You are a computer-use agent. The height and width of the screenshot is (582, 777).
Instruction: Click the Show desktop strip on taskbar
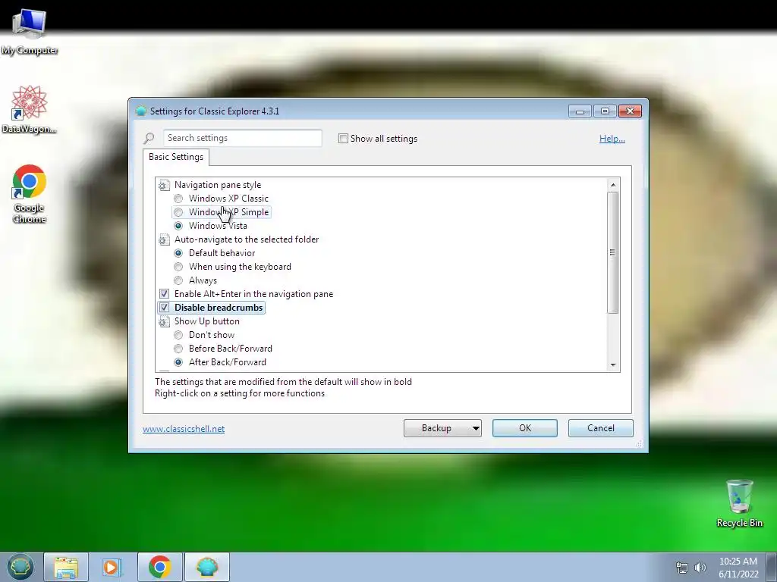772,567
